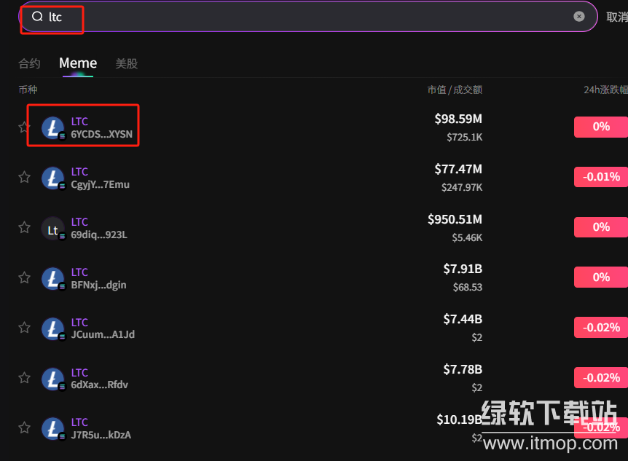Click the search magnifier icon
The height and width of the screenshot is (461, 628).
tap(37, 17)
